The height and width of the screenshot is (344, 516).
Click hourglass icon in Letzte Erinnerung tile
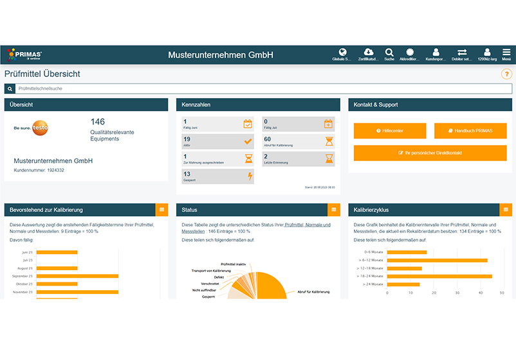point(329,159)
